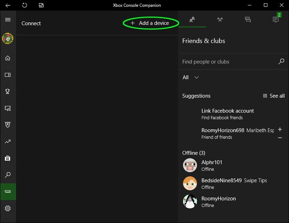289x223 pixels.
Task: Open Captures icon in sidebar
Action: [8, 108]
